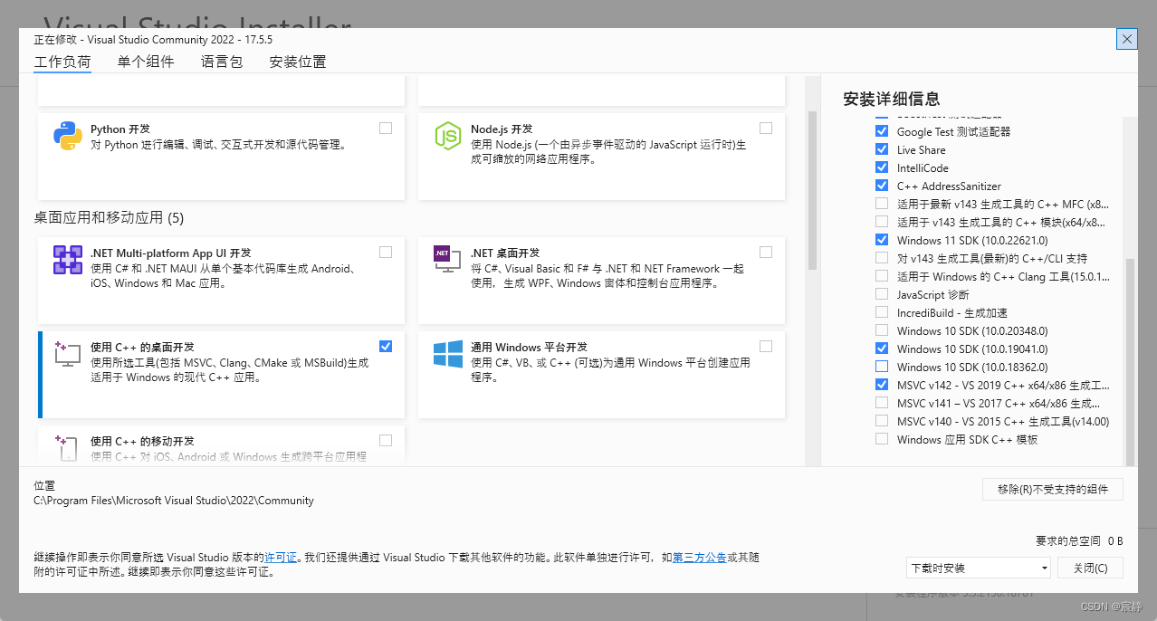Image resolution: width=1157 pixels, height=621 pixels.
Task: Close the modification dialog with the X
Action: click(1127, 39)
